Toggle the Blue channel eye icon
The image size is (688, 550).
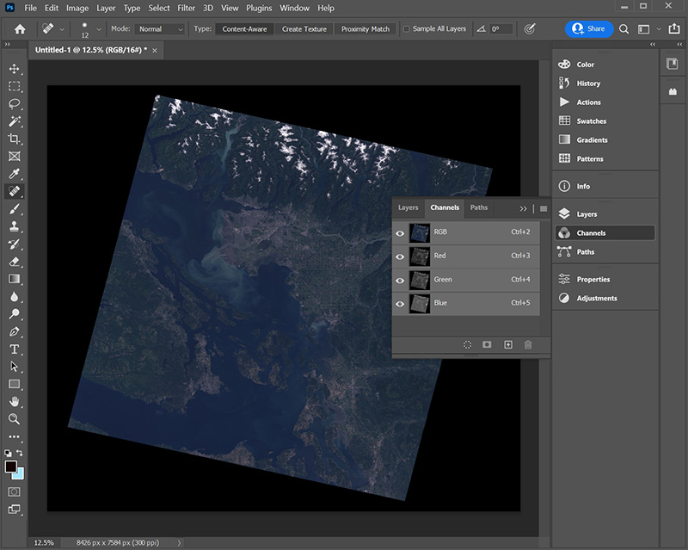coord(400,303)
